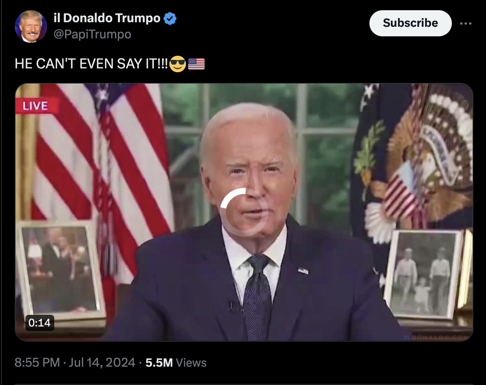
Task: Click the eagle seal flag in video
Action: coord(416,159)
